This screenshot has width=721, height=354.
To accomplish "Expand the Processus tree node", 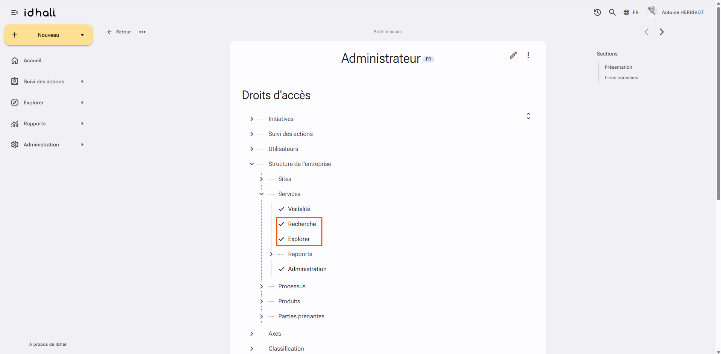I will click(261, 286).
